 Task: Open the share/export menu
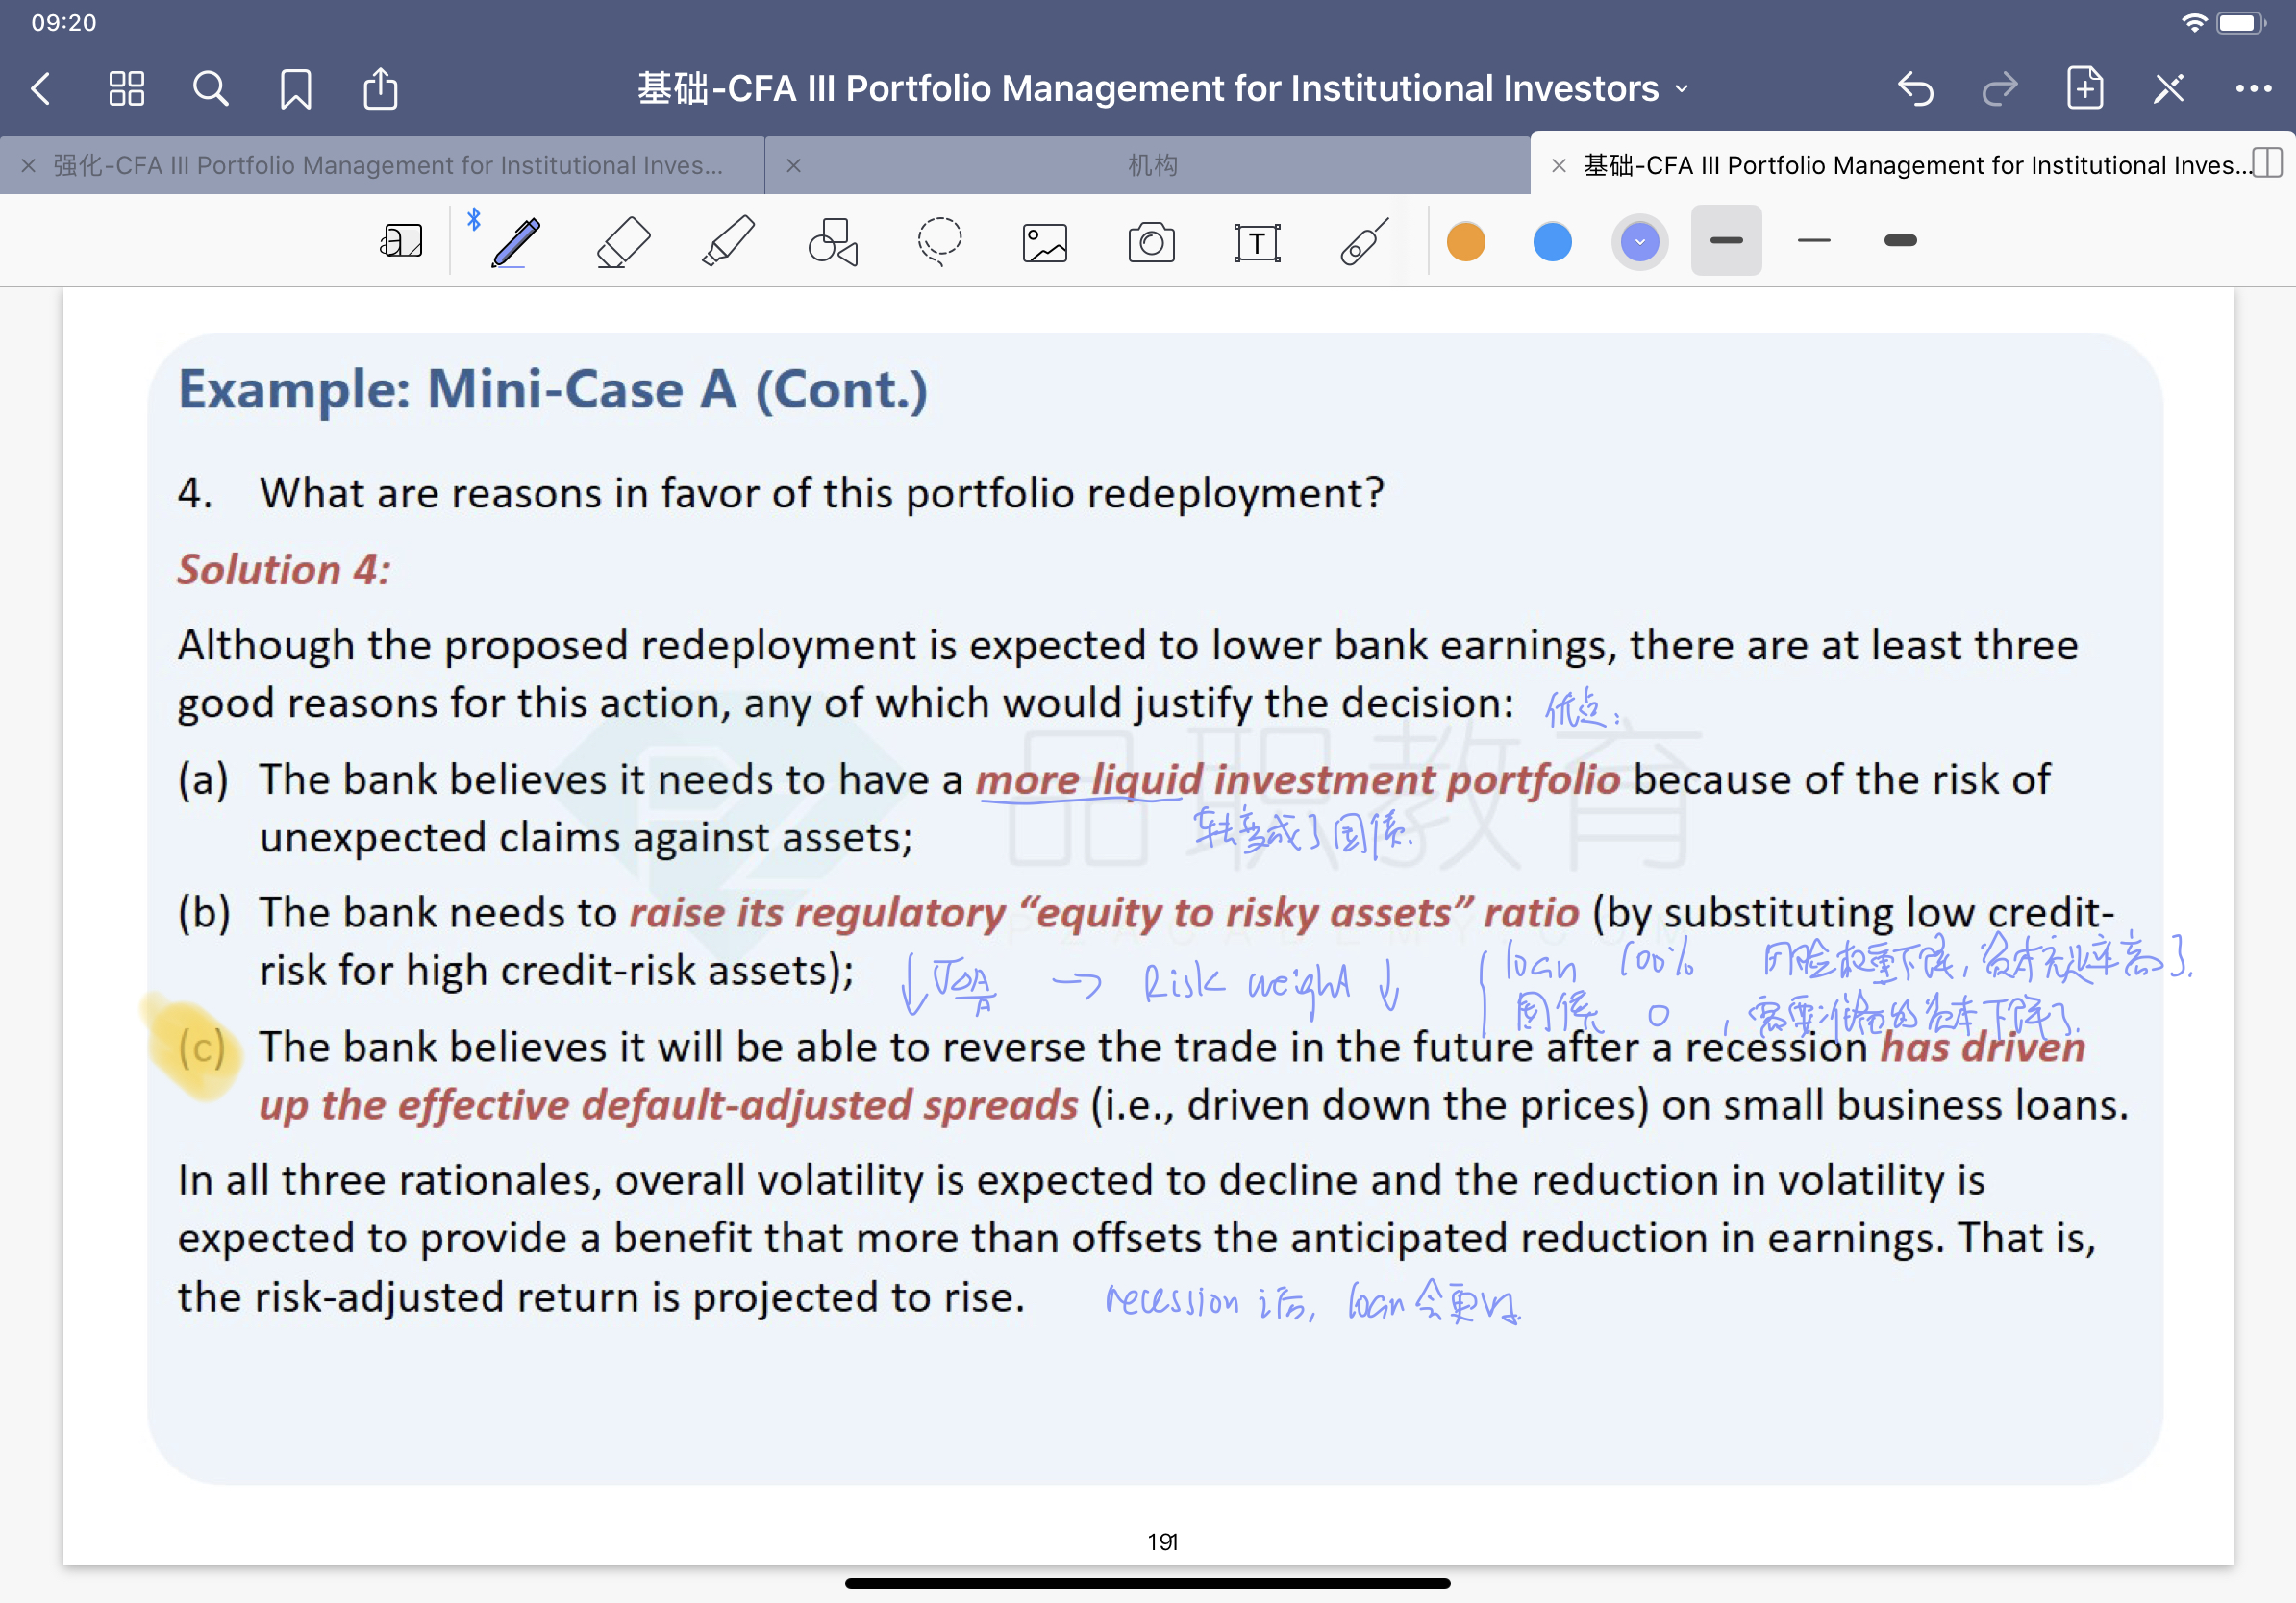(380, 89)
